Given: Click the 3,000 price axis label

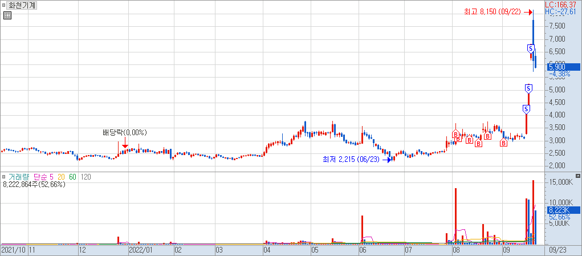Looking at the screenshot, I should pos(557,141).
